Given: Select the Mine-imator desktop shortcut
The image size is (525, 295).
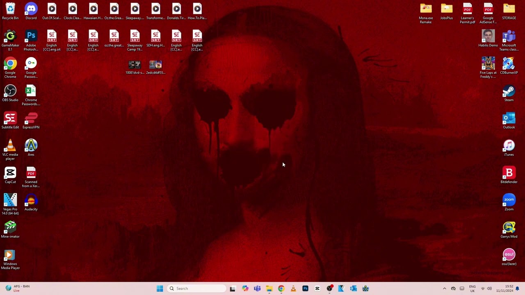Looking at the screenshot, I should pos(10,230).
